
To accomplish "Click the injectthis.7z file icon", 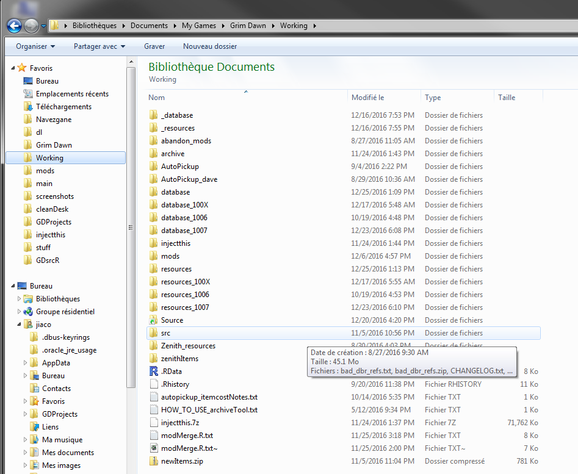I will coord(154,423).
